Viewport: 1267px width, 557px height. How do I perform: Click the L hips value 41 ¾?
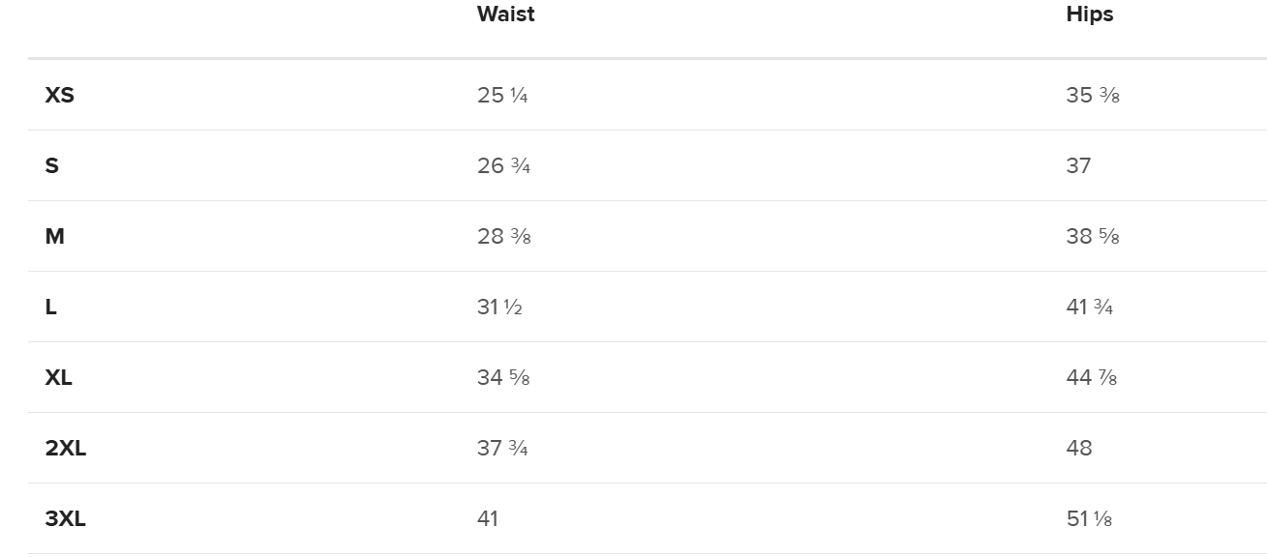coord(1090,307)
